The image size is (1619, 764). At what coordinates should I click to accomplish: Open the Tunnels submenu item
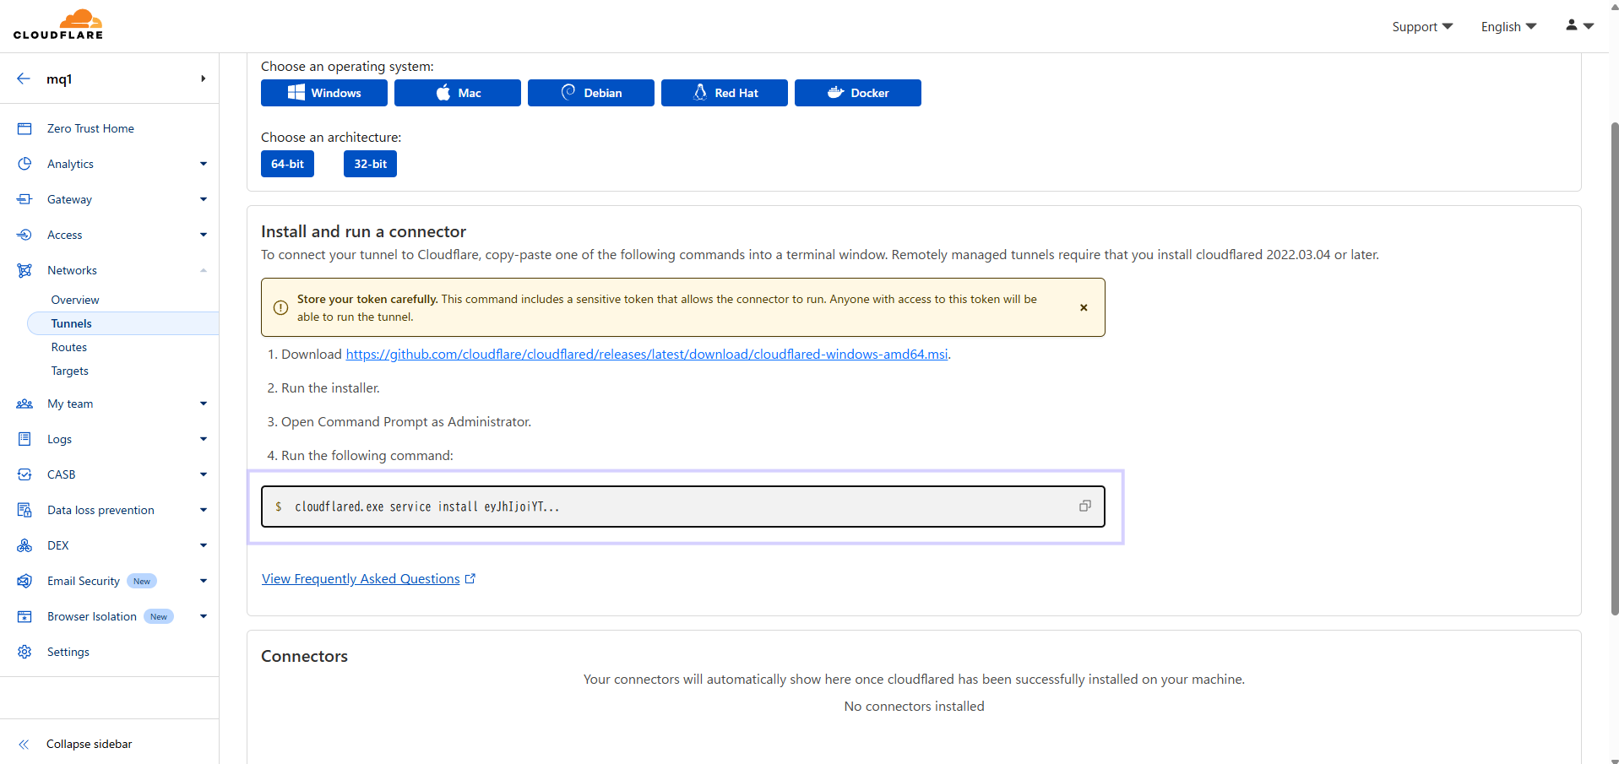pyautogui.click(x=123, y=323)
